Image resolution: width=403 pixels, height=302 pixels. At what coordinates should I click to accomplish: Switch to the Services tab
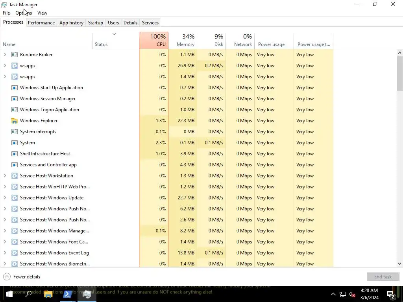[150, 22]
